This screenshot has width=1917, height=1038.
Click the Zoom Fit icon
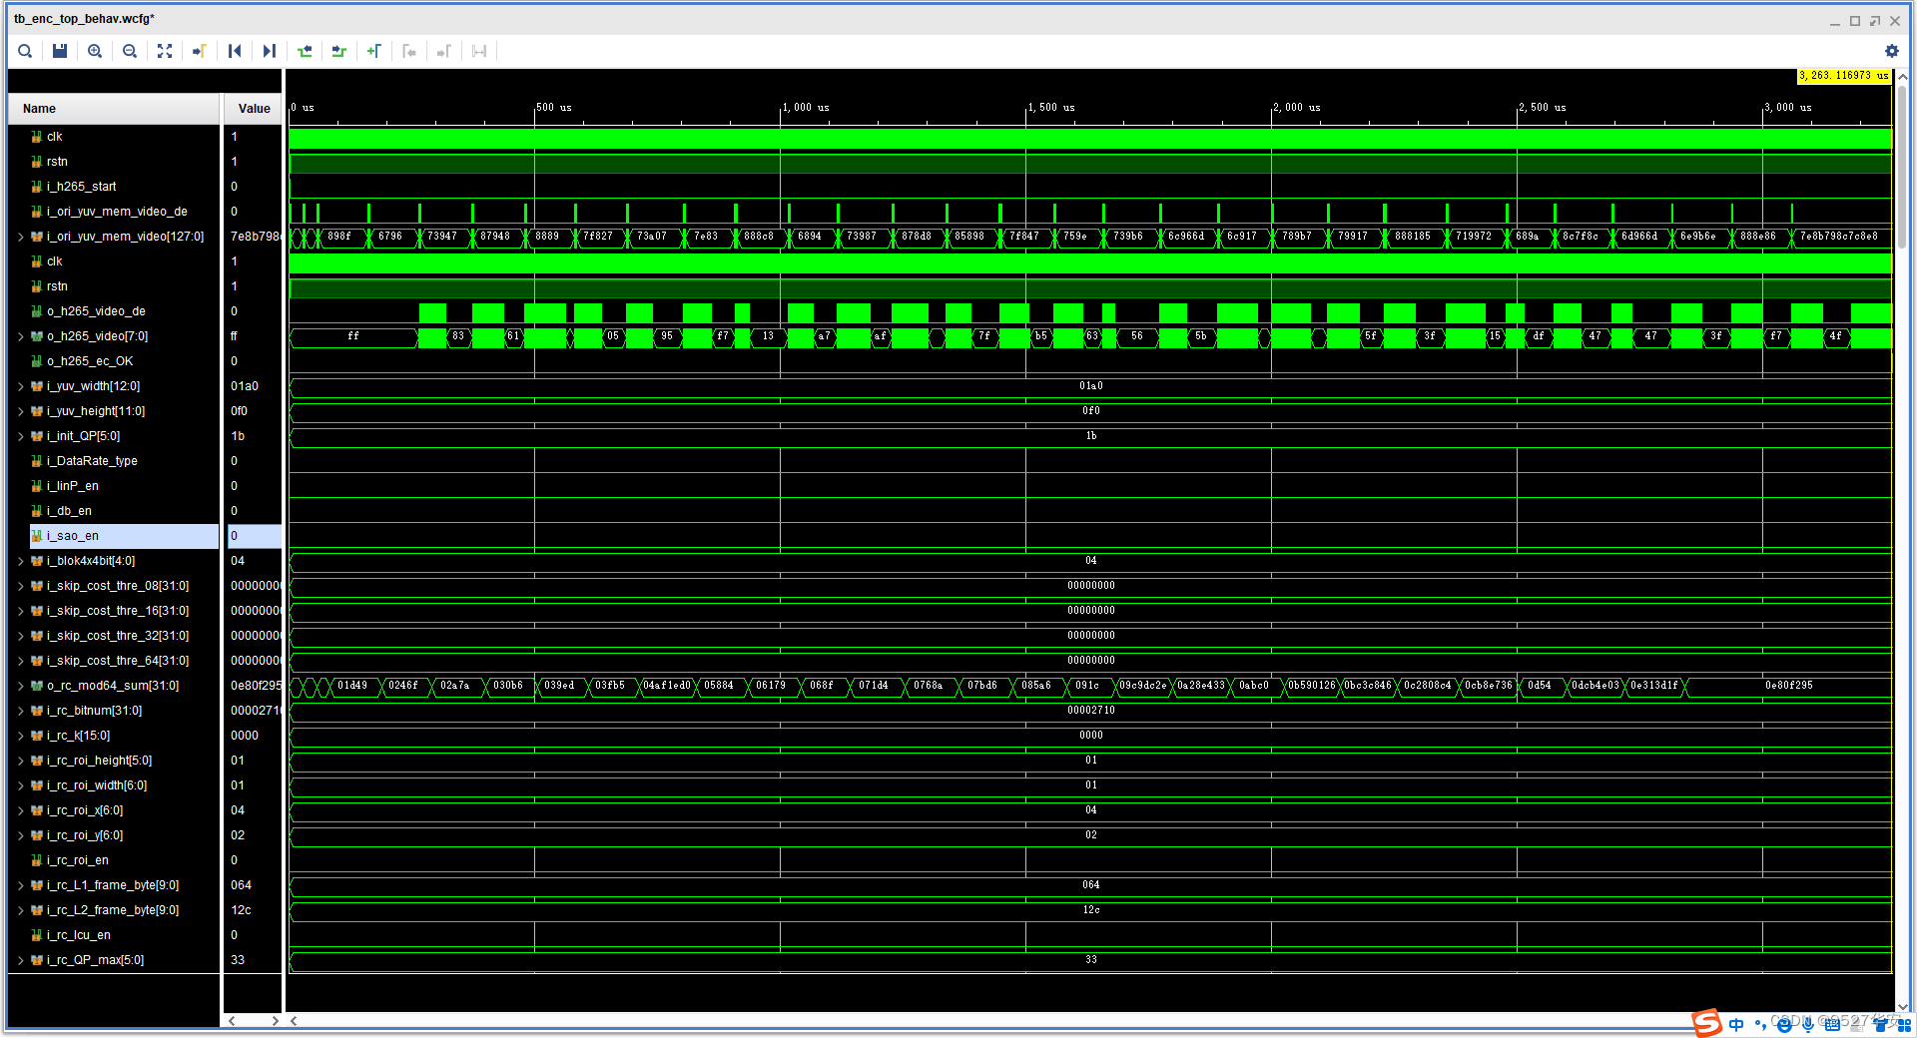[165, 51]
